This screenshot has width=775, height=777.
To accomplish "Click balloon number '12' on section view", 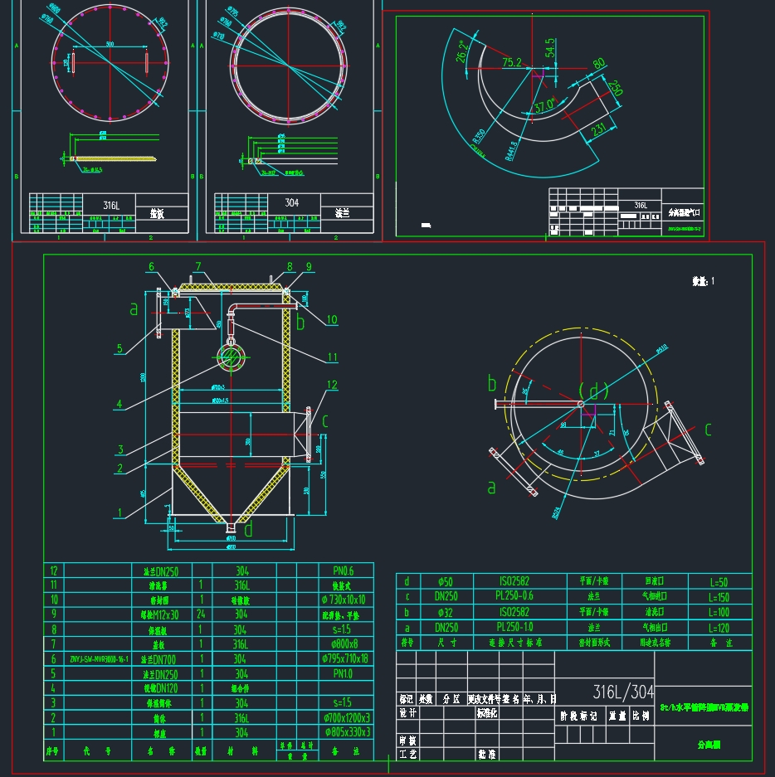I will point(332,385).
